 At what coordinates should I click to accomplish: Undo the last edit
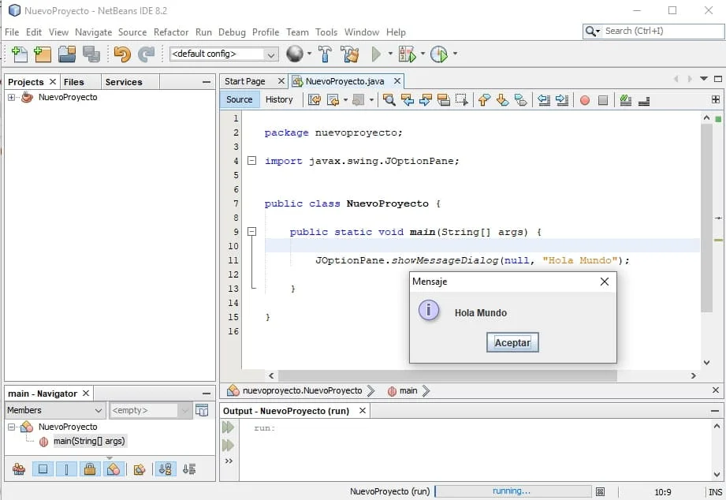click(122, 54)
